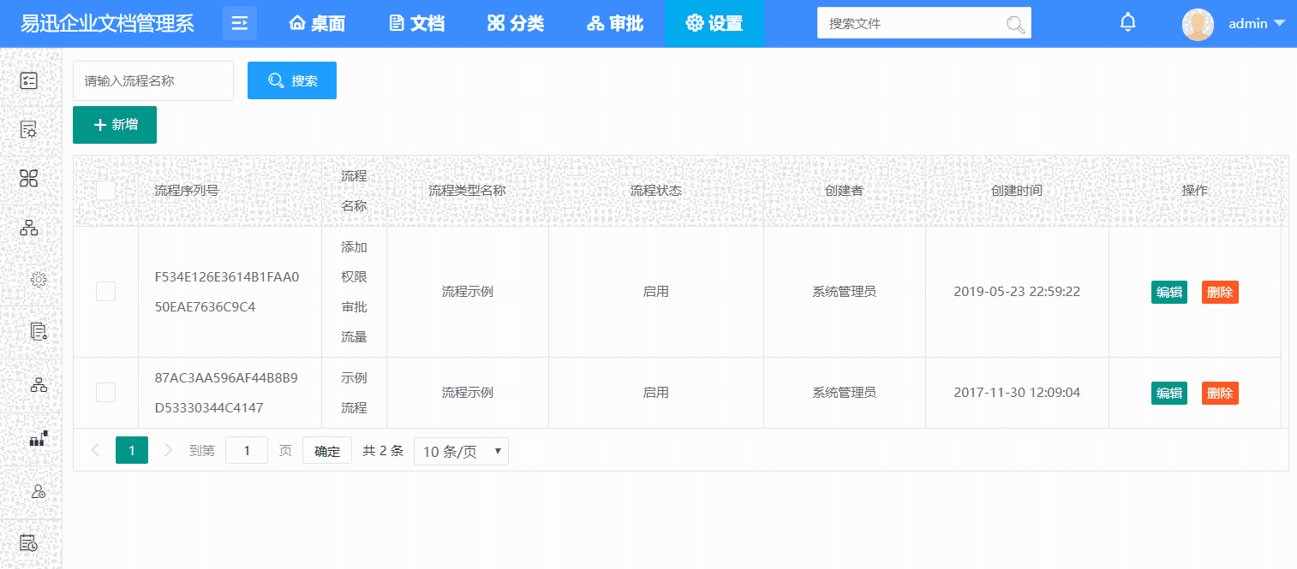Image resolution: width=1297 pixels, height=569 pixels.
Task: Switch to the 审批 menu tab
Action: (x=615, y=23)
